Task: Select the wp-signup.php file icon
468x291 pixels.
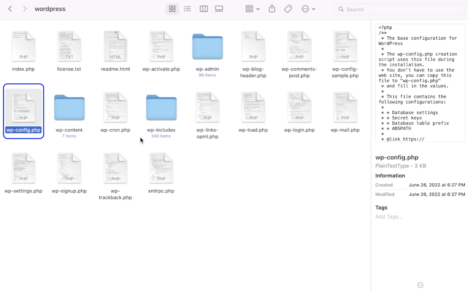Action: 69,168
